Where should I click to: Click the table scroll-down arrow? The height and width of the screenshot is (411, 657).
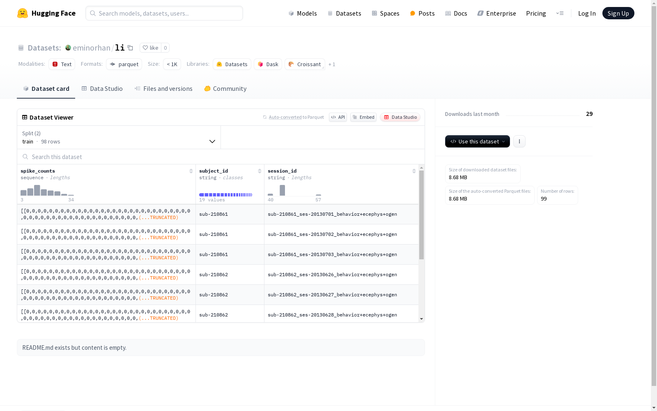tap(421, 319)
